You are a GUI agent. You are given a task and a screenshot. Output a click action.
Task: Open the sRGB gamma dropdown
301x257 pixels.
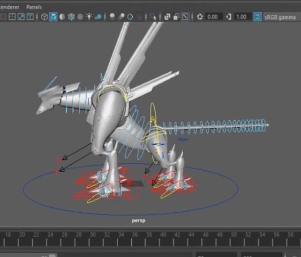pyautogui.click(x=280, y=17)
